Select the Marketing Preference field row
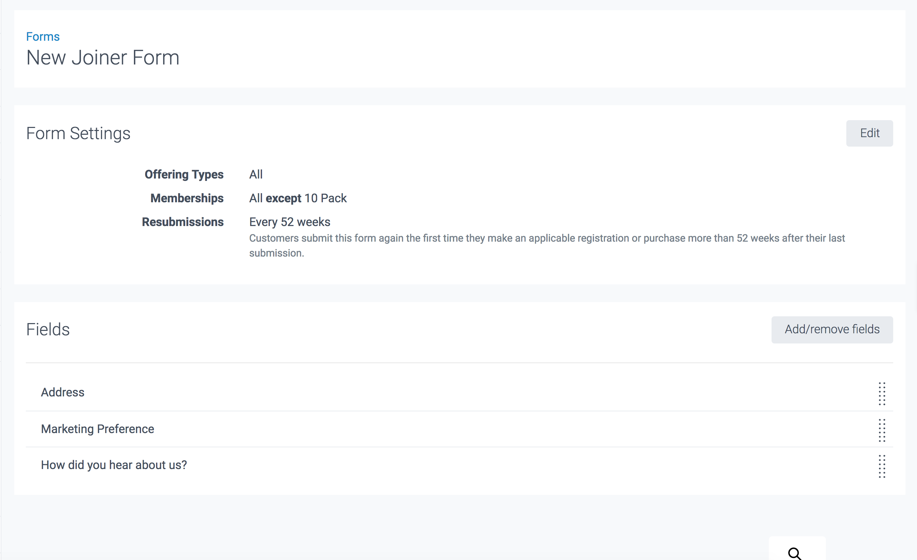The width and height of the screenshot is (917, 560). coord(98,429)
